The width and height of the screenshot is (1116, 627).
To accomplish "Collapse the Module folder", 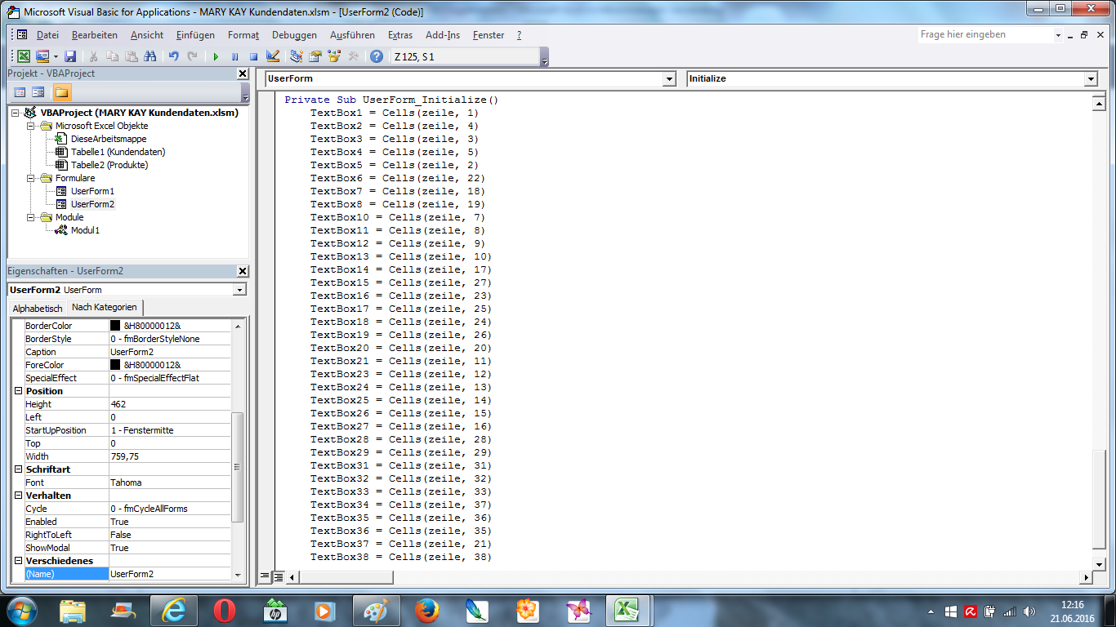I will click(31, 217).
